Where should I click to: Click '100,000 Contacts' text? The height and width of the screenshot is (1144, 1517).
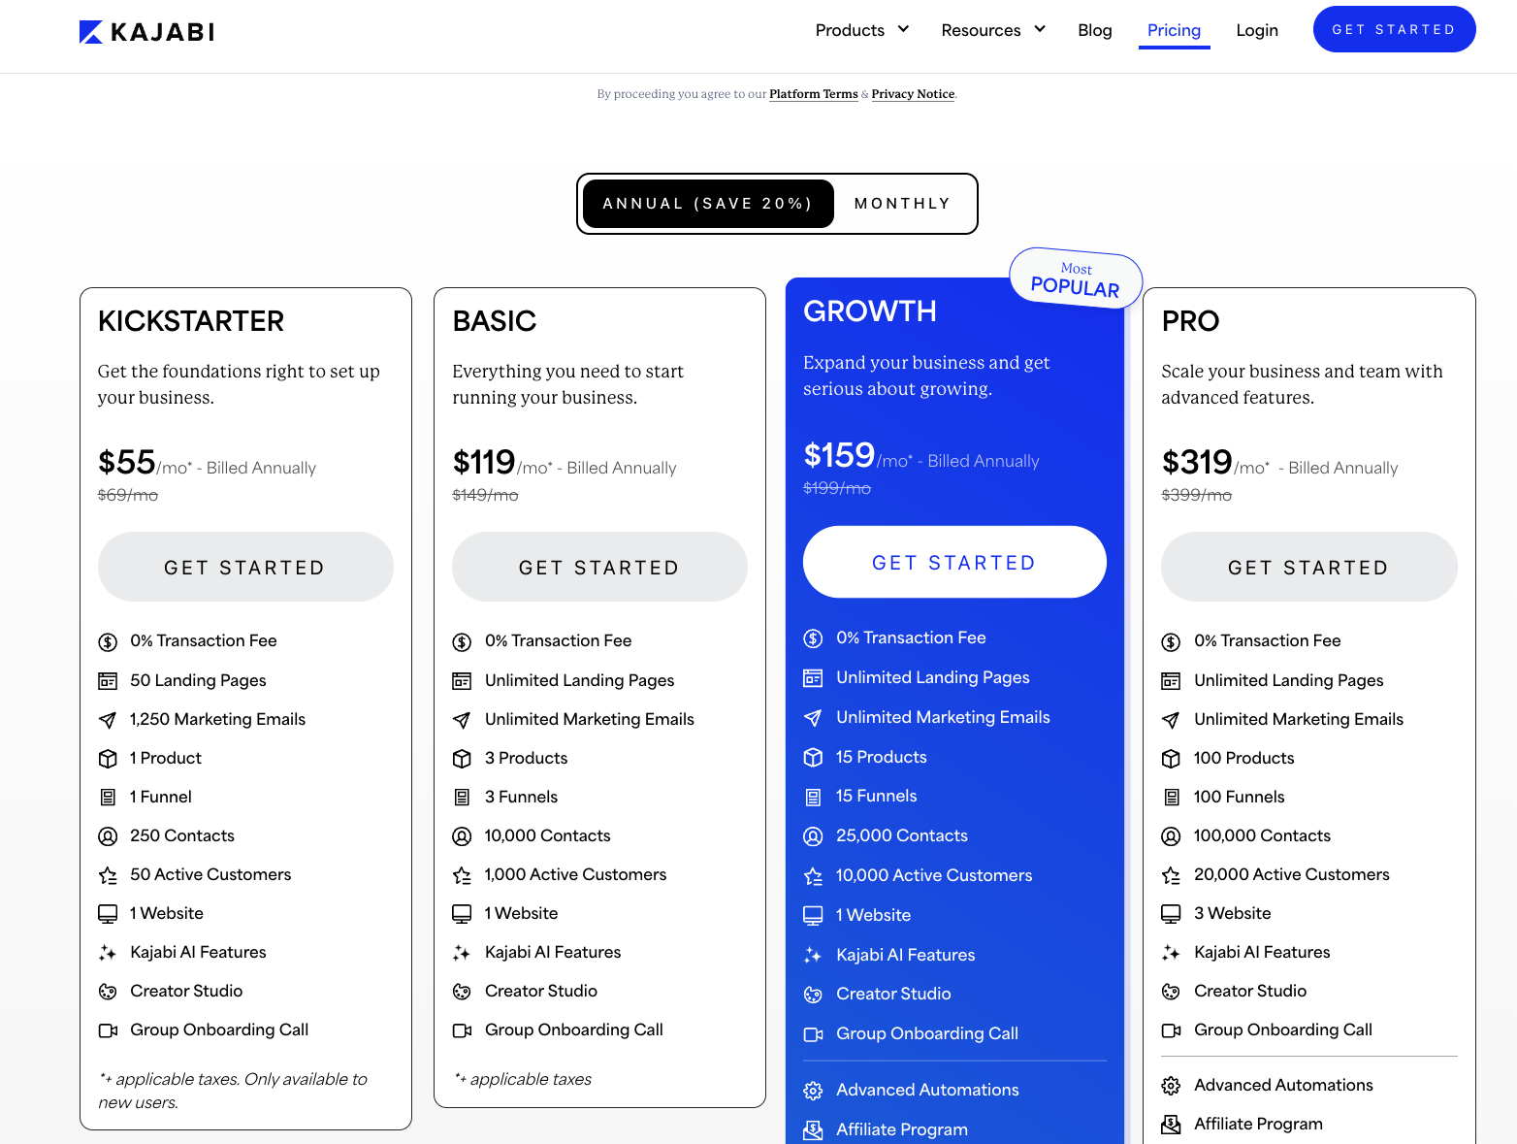[x=1262, y=835]
